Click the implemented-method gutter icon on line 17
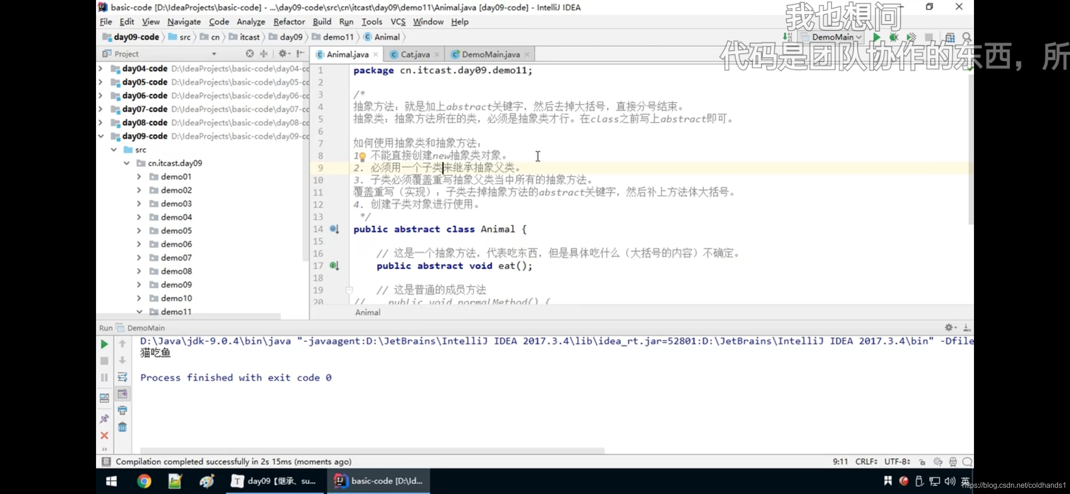This screenshot has height=494, width=1070. pyautogui.click(x=334, y=265)
